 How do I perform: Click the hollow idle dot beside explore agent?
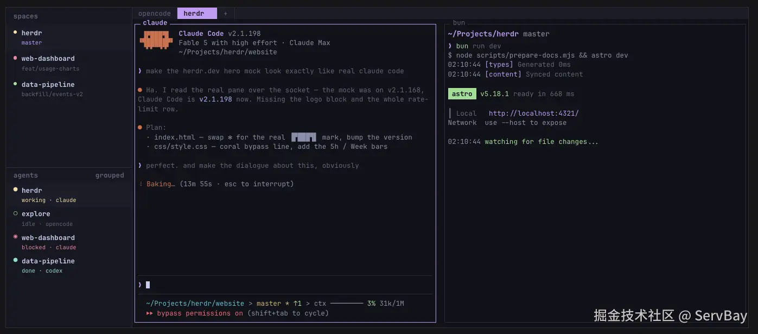[x=16, y=213]
